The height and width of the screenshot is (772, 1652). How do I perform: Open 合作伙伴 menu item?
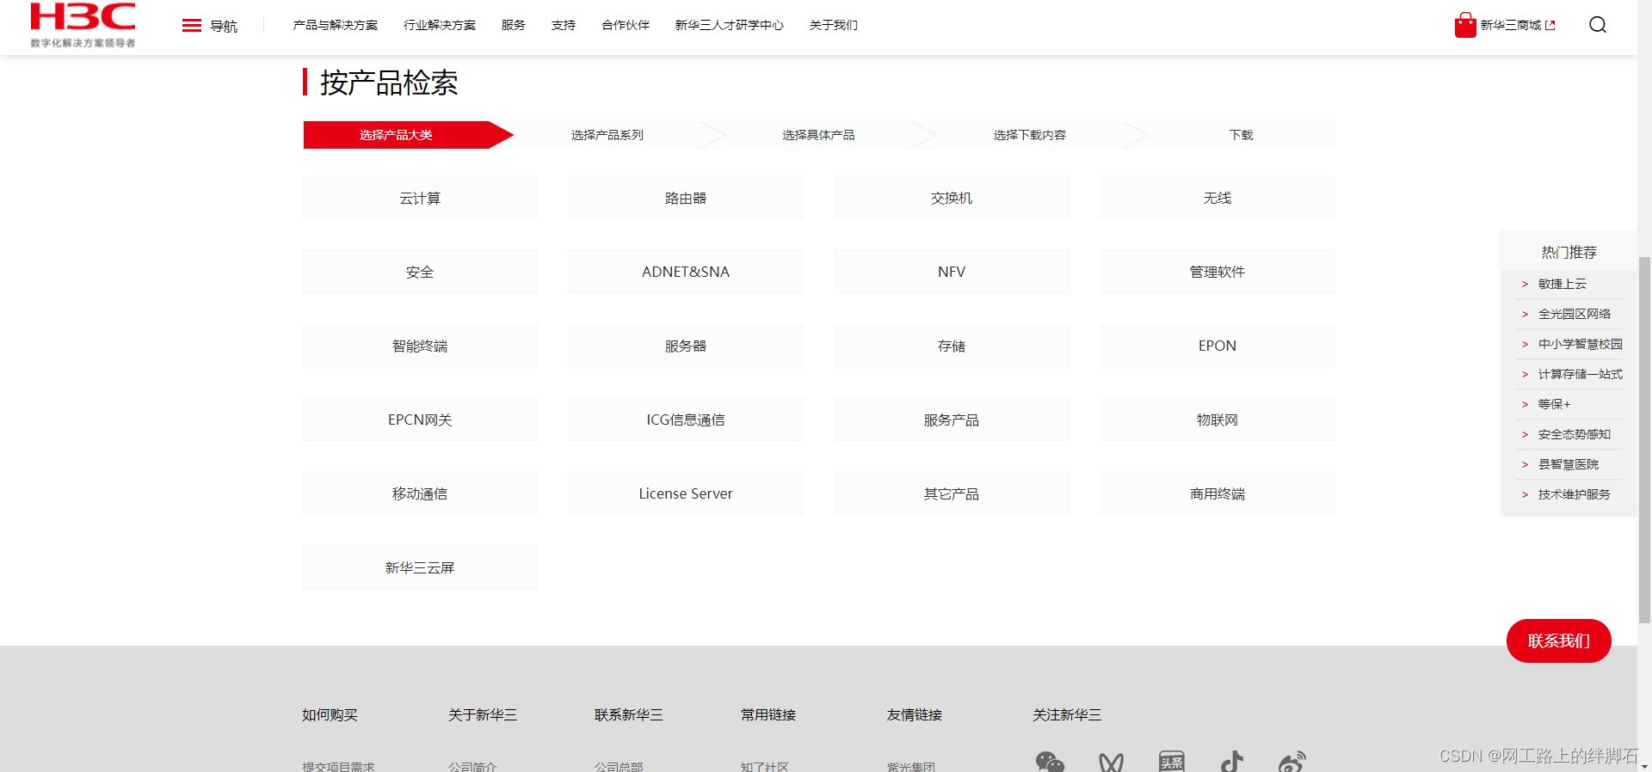click(626, 25)
